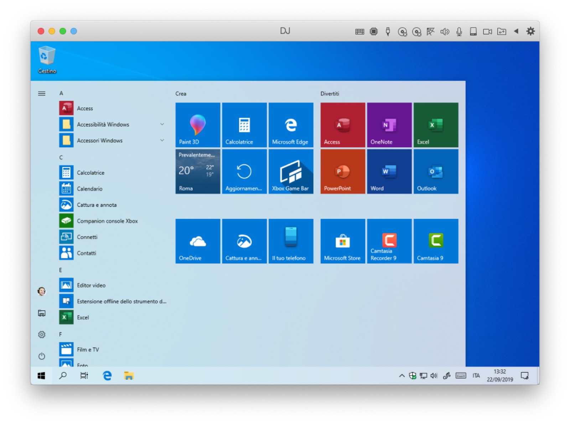Open the red Access tile
Viewport: 570px width, 425px height.
pos(343,125)
